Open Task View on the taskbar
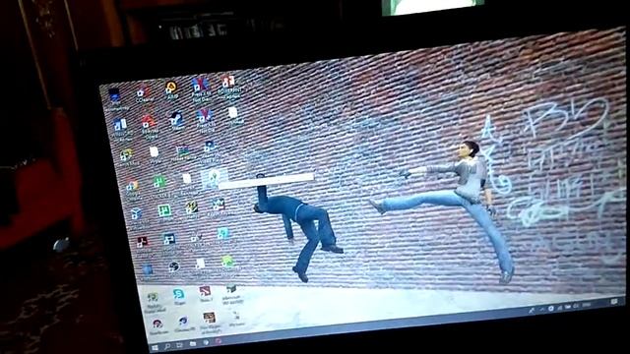The height and width of the screenshot is (354, 630). (179, 345)
